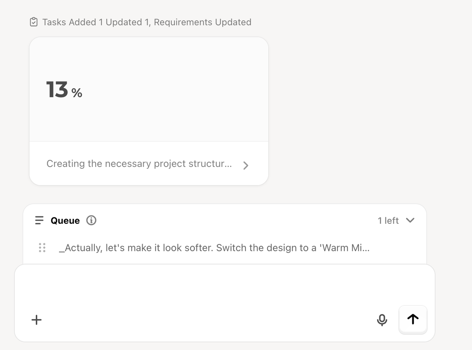Click the clipboard checklist icon beside Tasks Added
472x350 pixels.
(34, 22)
